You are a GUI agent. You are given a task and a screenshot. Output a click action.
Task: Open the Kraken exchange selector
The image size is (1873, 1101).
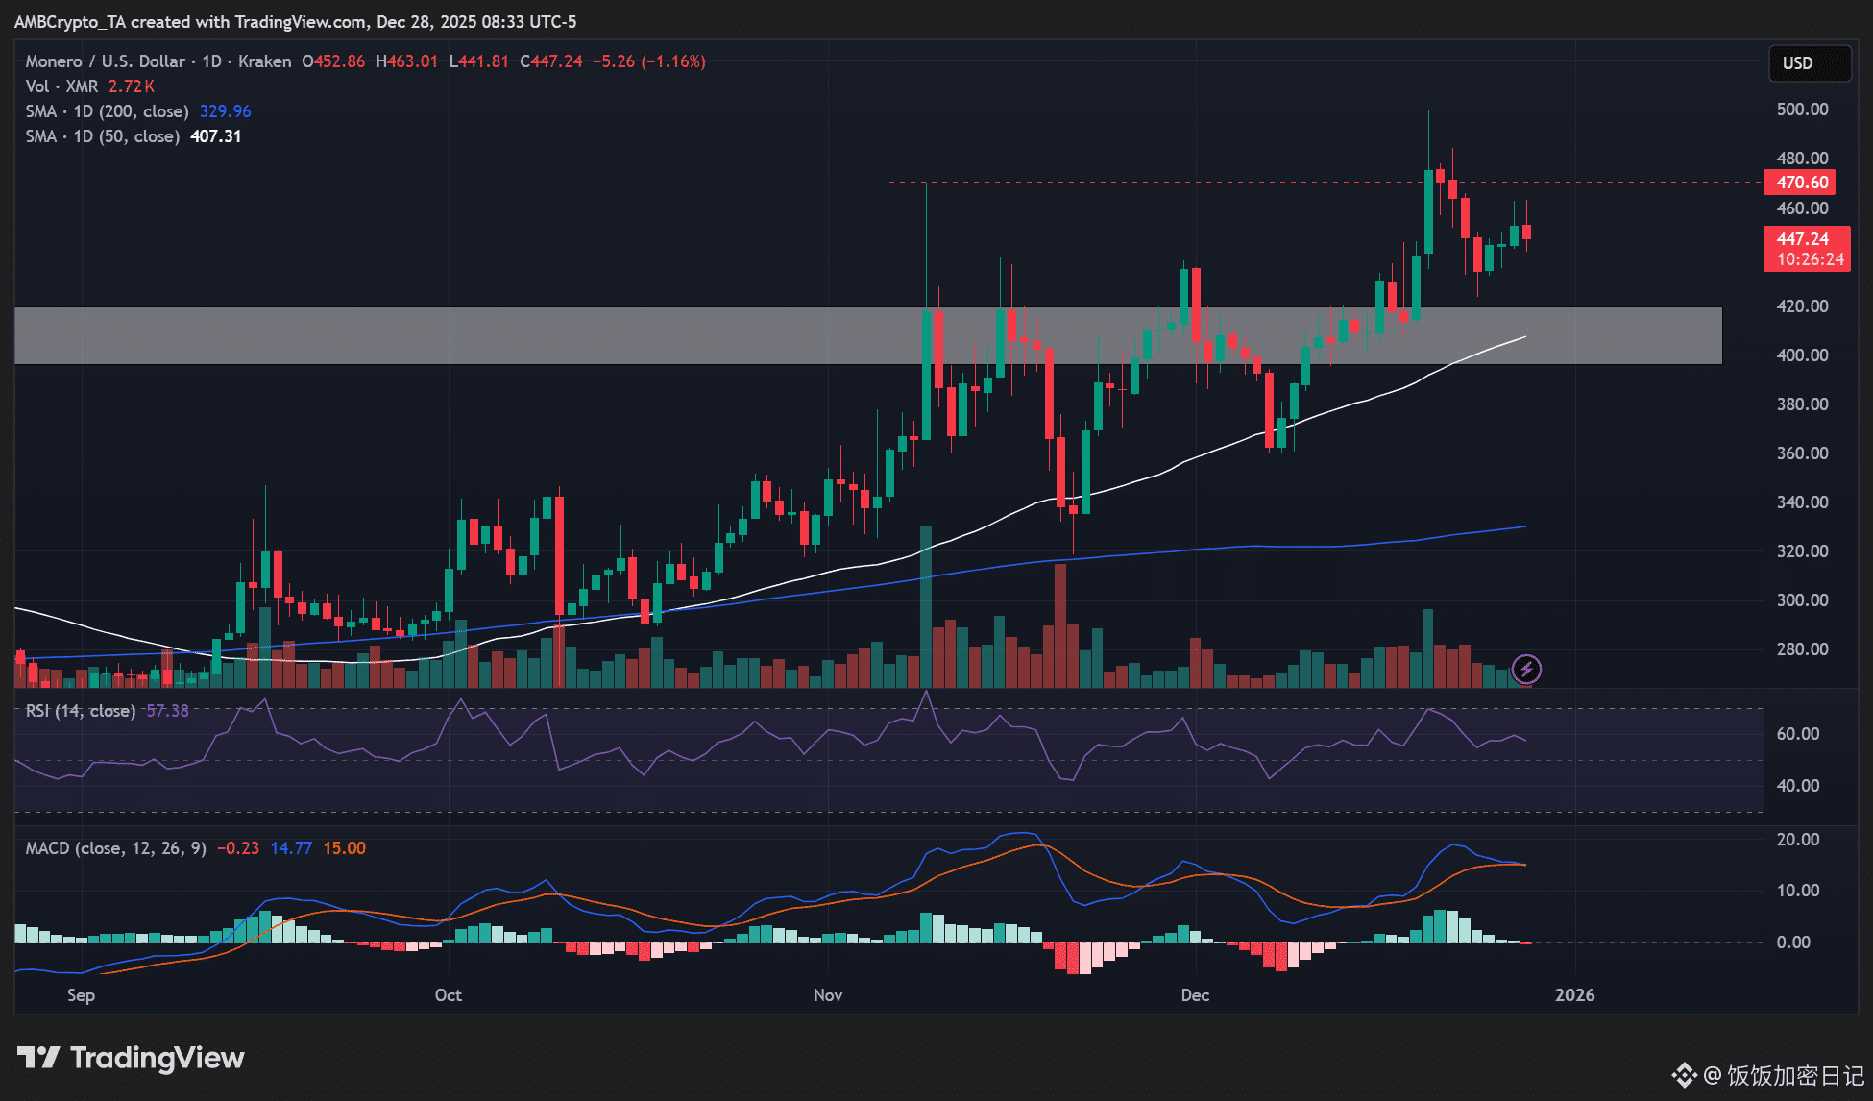(x=264, y=61)
